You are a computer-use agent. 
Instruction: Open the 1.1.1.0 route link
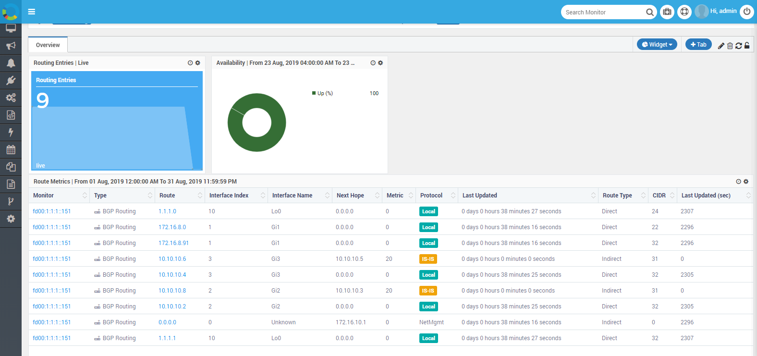pos(168,211)
